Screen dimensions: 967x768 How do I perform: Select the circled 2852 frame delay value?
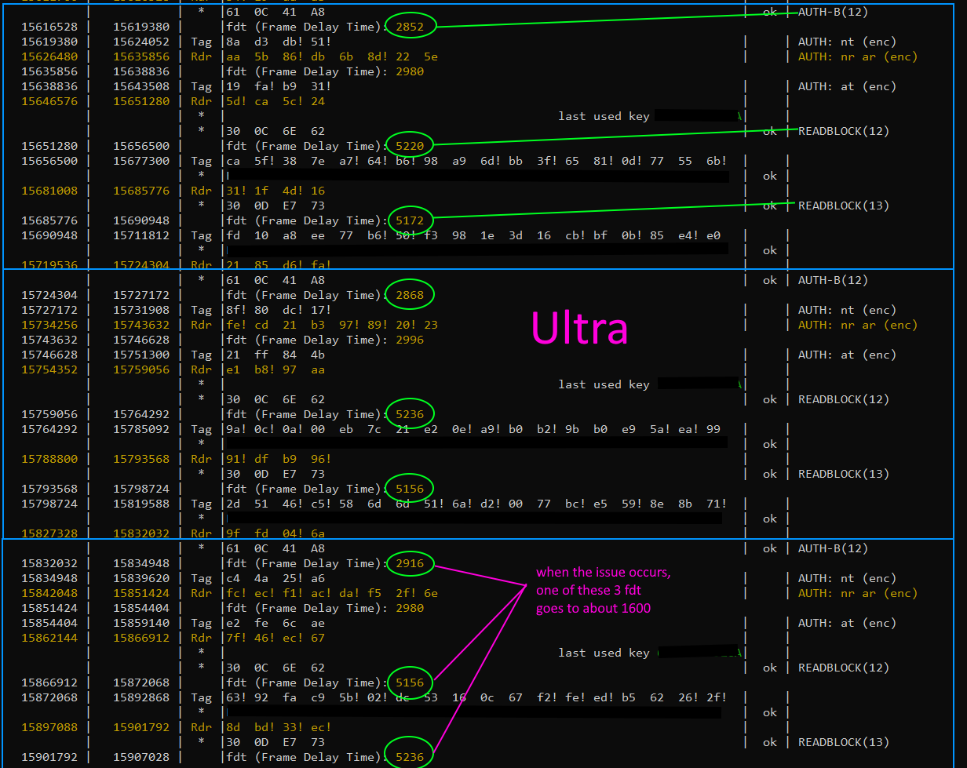coord(410,26)
